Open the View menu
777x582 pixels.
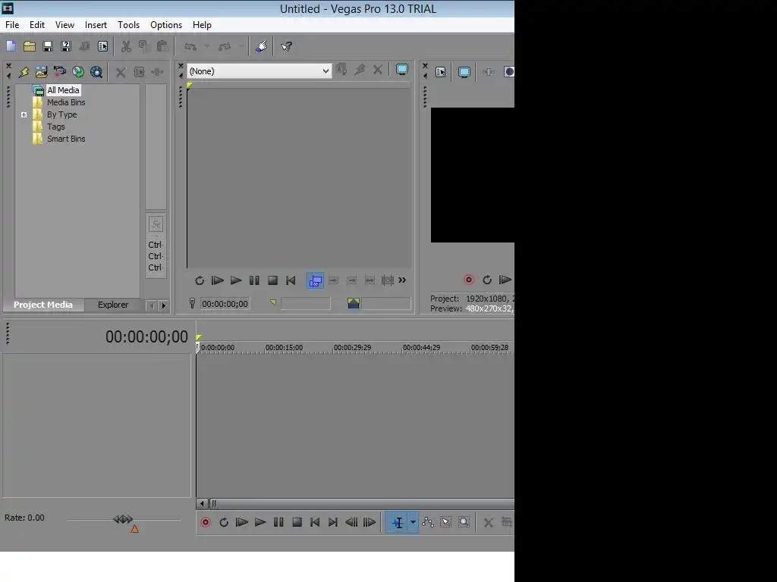(x=65, y=25)
